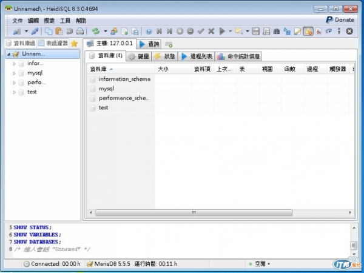Click the Run query play icon

click(222, 31)
